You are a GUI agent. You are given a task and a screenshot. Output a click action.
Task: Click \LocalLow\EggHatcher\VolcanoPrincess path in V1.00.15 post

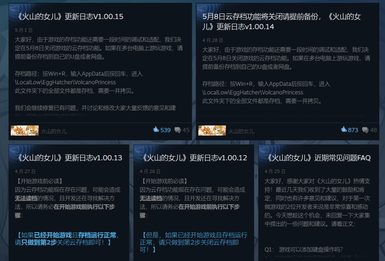tap(65, 82)
